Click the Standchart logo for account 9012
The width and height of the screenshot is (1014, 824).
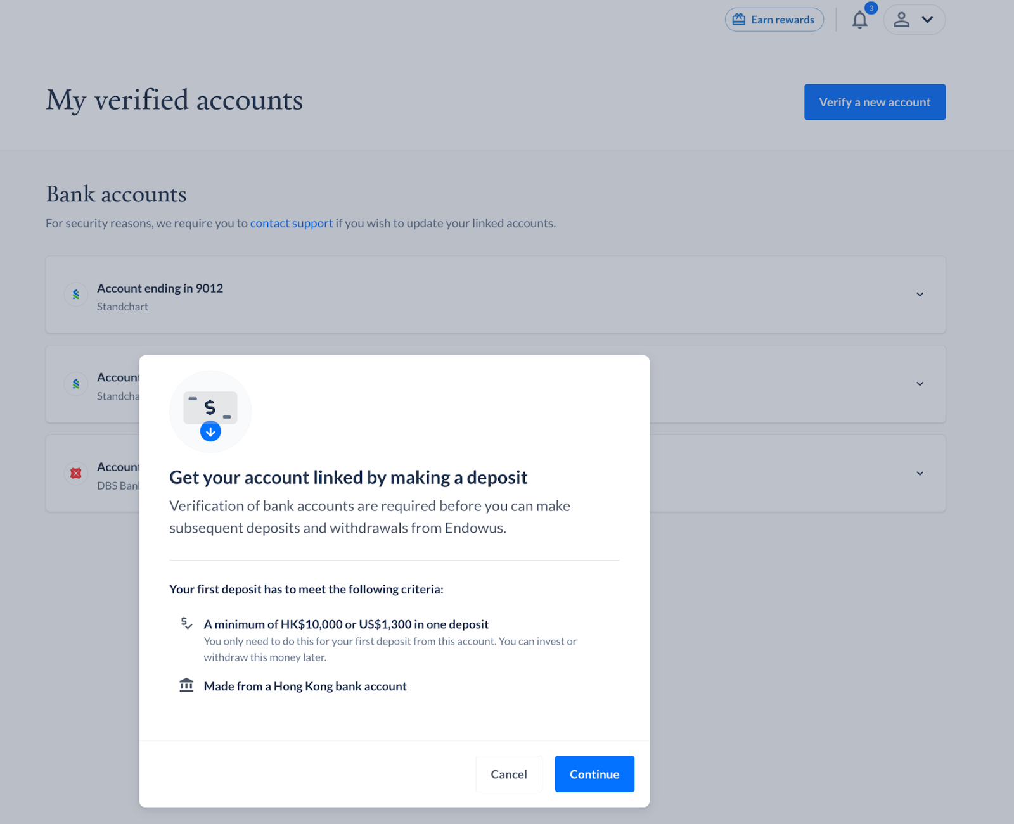pyautogui.click(x=76, y=295)
